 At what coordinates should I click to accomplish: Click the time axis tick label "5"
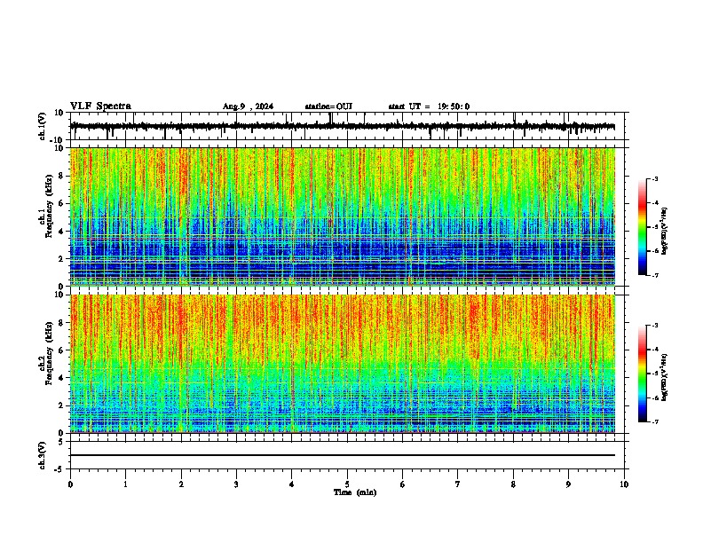coord(347,484)
